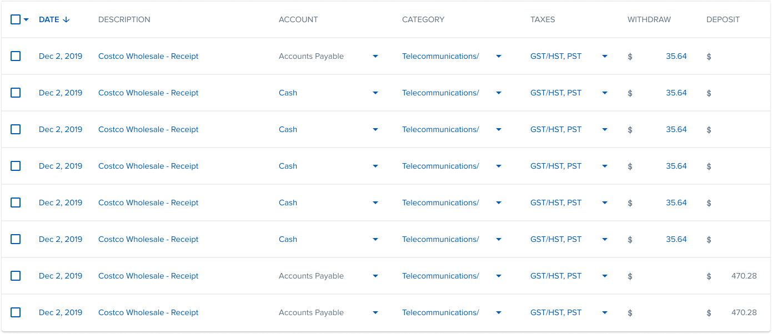Screen dimensions: 772x334
Task: Click the account dropdown arrow in the last row
Action: [375, 312]
